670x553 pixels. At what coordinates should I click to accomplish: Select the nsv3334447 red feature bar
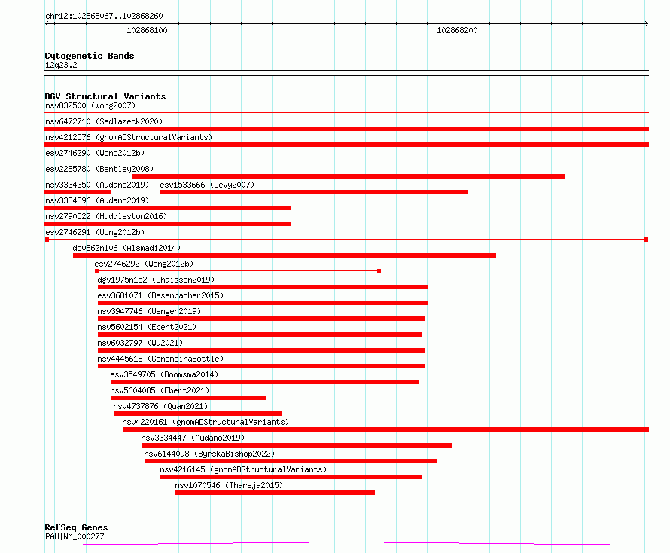pyautogui.click(x=297, y=445)
